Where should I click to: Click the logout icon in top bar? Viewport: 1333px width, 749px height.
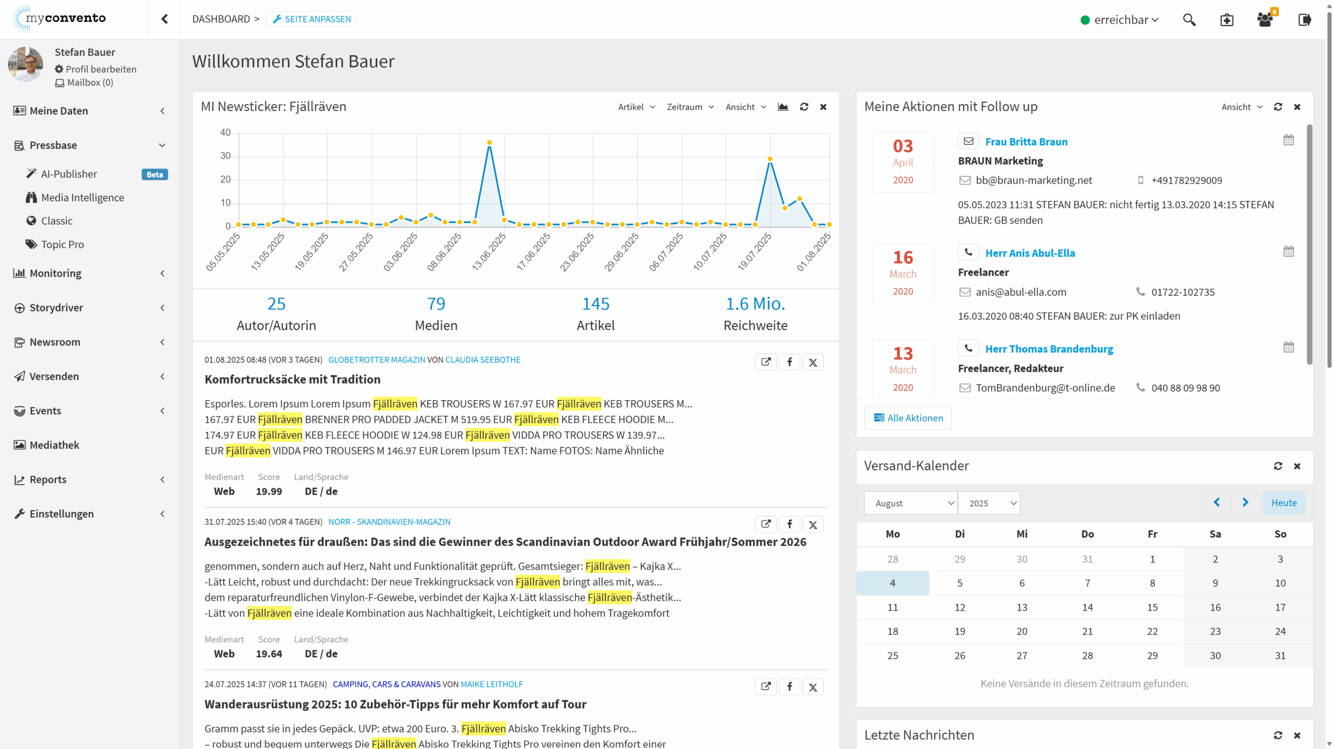(1304, 20)
